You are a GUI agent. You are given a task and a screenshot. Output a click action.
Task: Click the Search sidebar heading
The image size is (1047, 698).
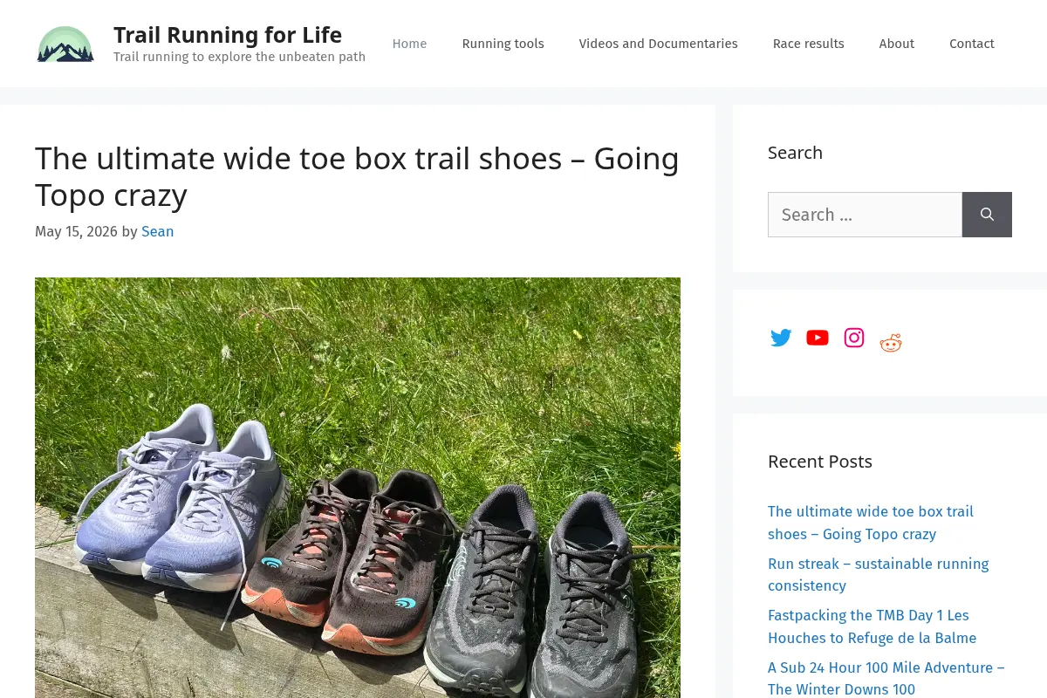point(795,153)
